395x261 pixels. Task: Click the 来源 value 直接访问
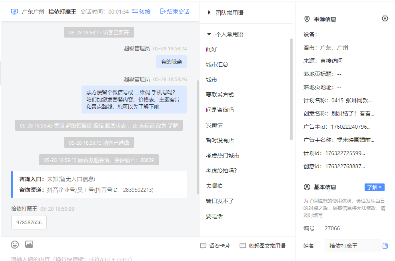[x=331, y=61]
